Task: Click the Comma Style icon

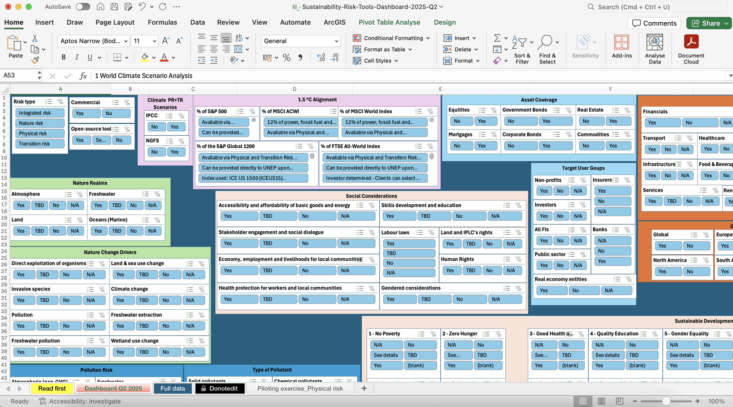Action: (x=300, y=58)
